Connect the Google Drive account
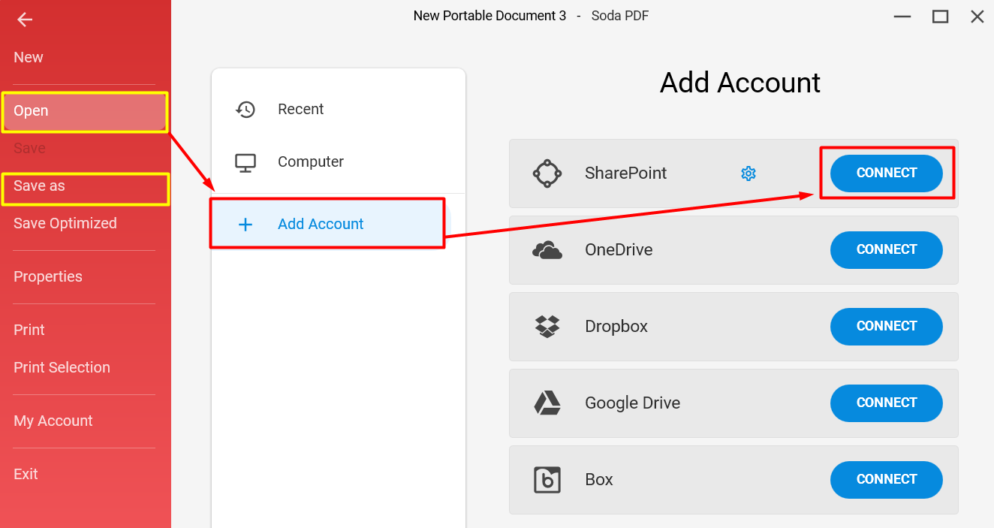 [886, 403]
